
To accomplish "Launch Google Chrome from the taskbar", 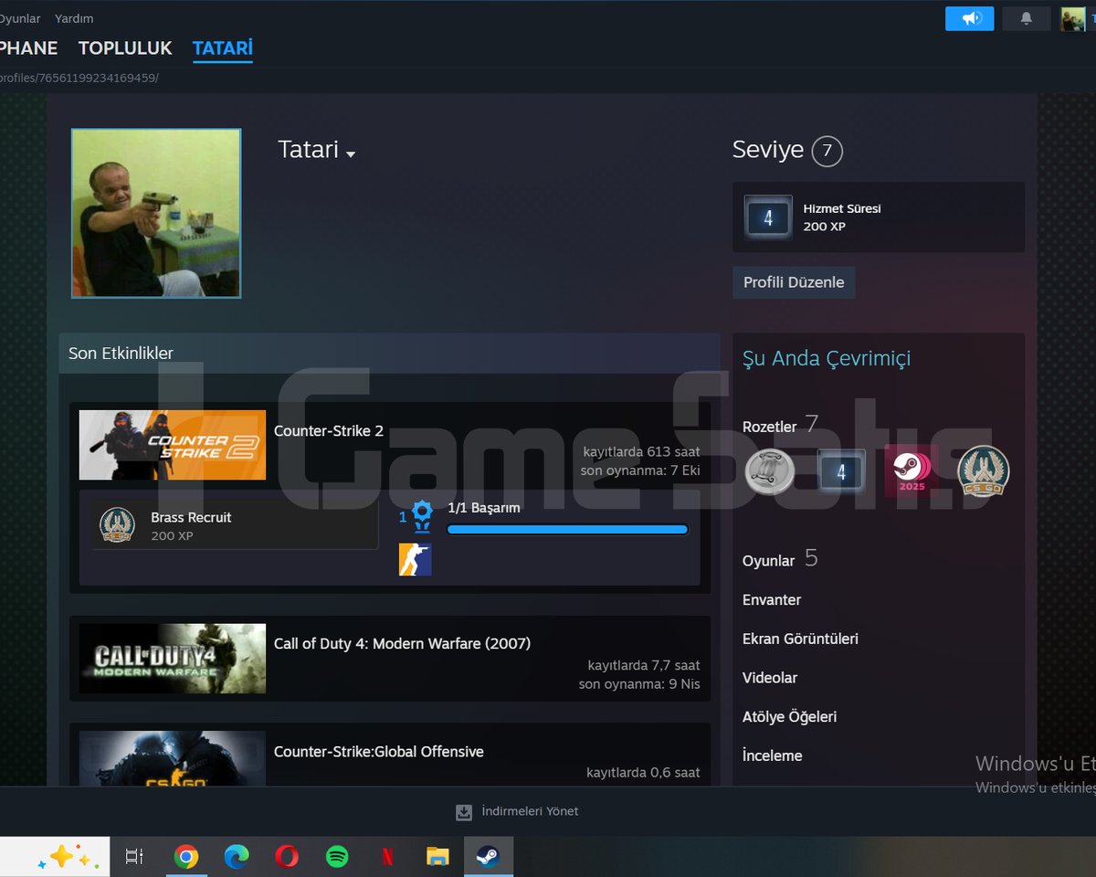I will point(186,857).
